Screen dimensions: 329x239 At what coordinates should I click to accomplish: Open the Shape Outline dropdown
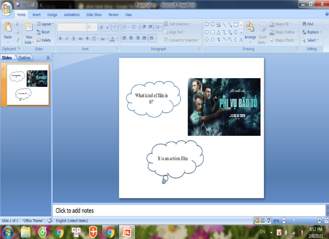coord(284,32)
